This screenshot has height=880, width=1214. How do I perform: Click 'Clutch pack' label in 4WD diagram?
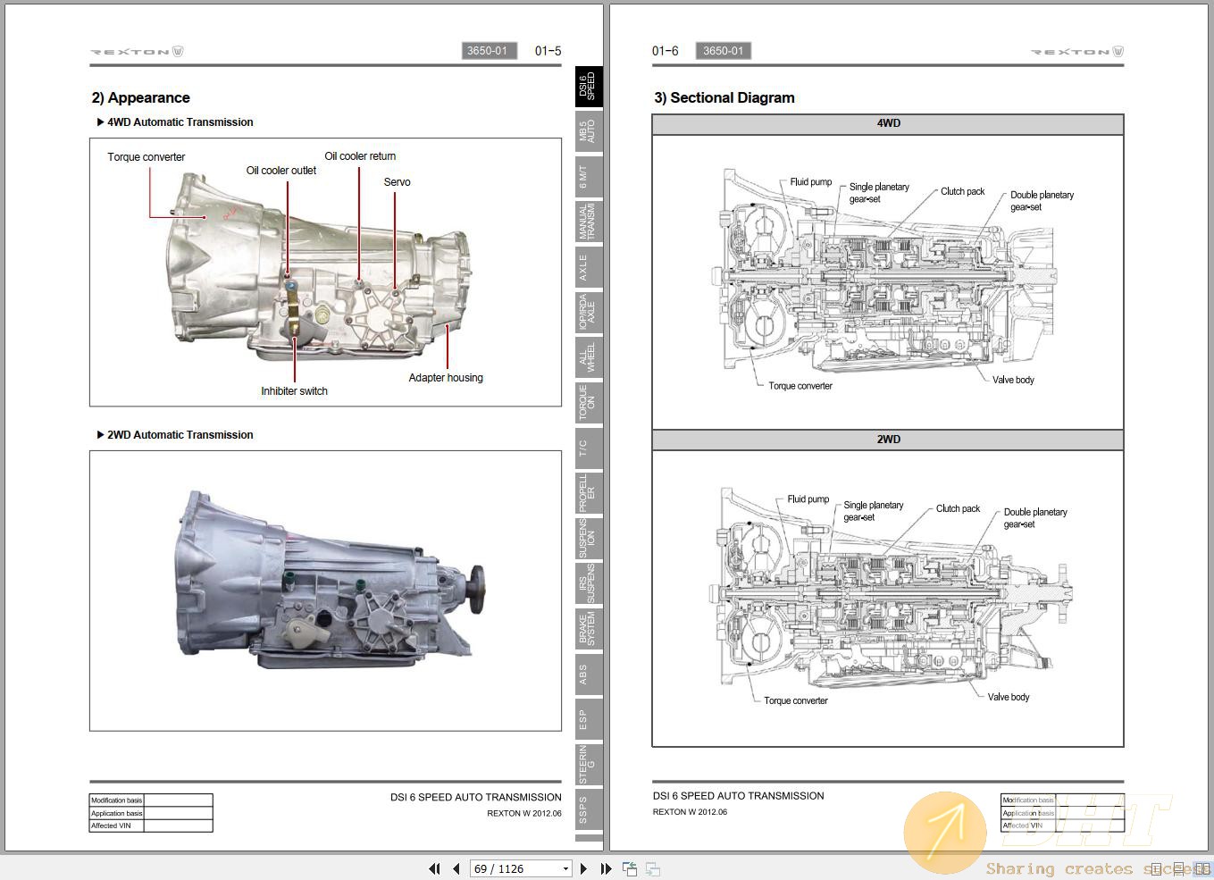pos(963,191)
